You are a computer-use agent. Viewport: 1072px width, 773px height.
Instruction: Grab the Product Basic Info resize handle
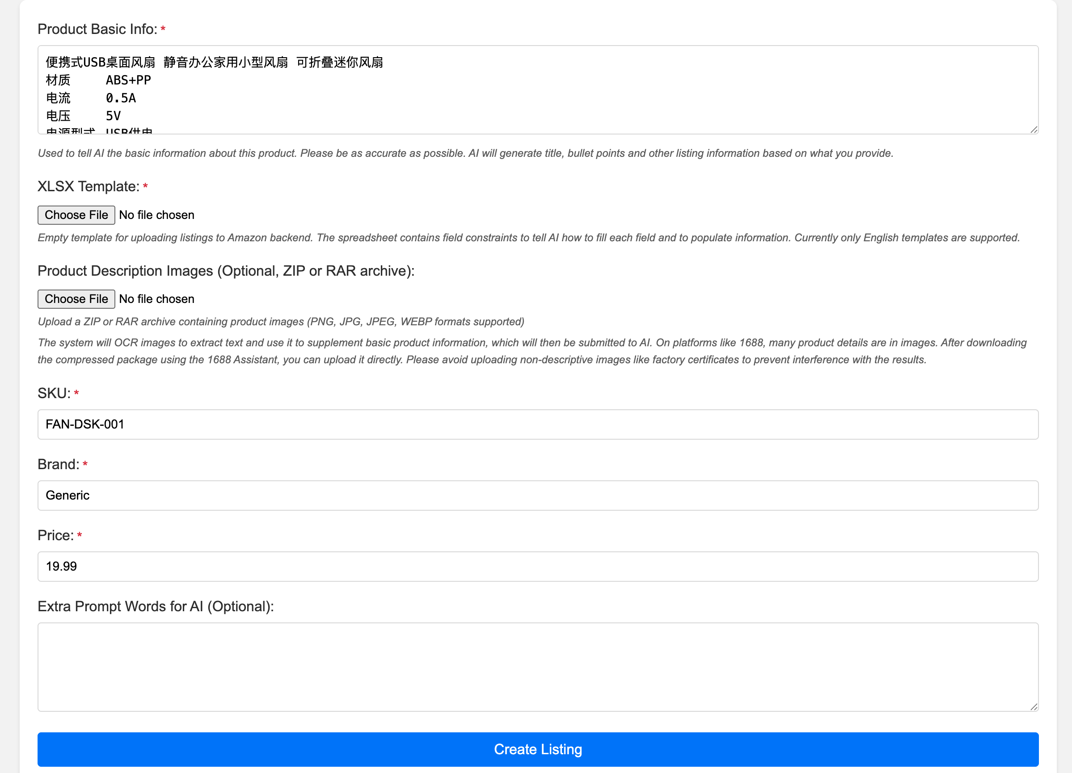1034,130
